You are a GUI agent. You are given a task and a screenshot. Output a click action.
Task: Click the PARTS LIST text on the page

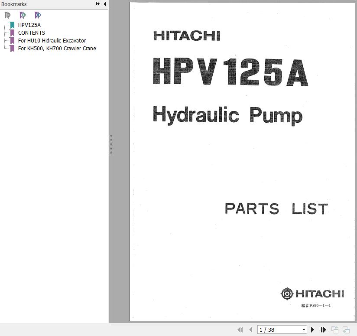click(x=276, y=209)
